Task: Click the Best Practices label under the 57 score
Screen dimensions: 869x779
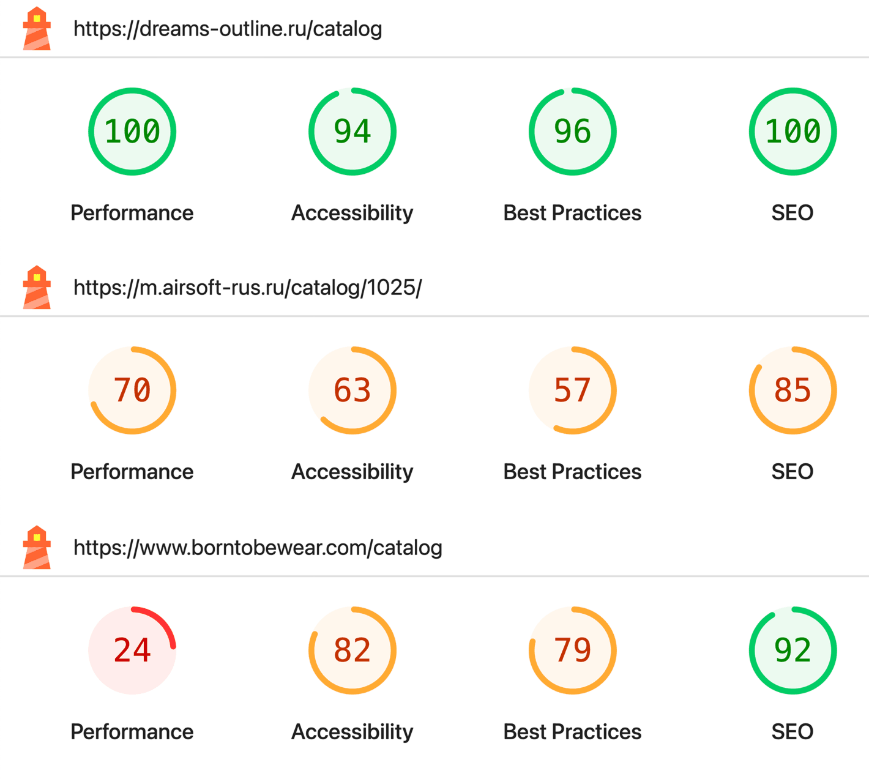Action: tap(573, 472)
